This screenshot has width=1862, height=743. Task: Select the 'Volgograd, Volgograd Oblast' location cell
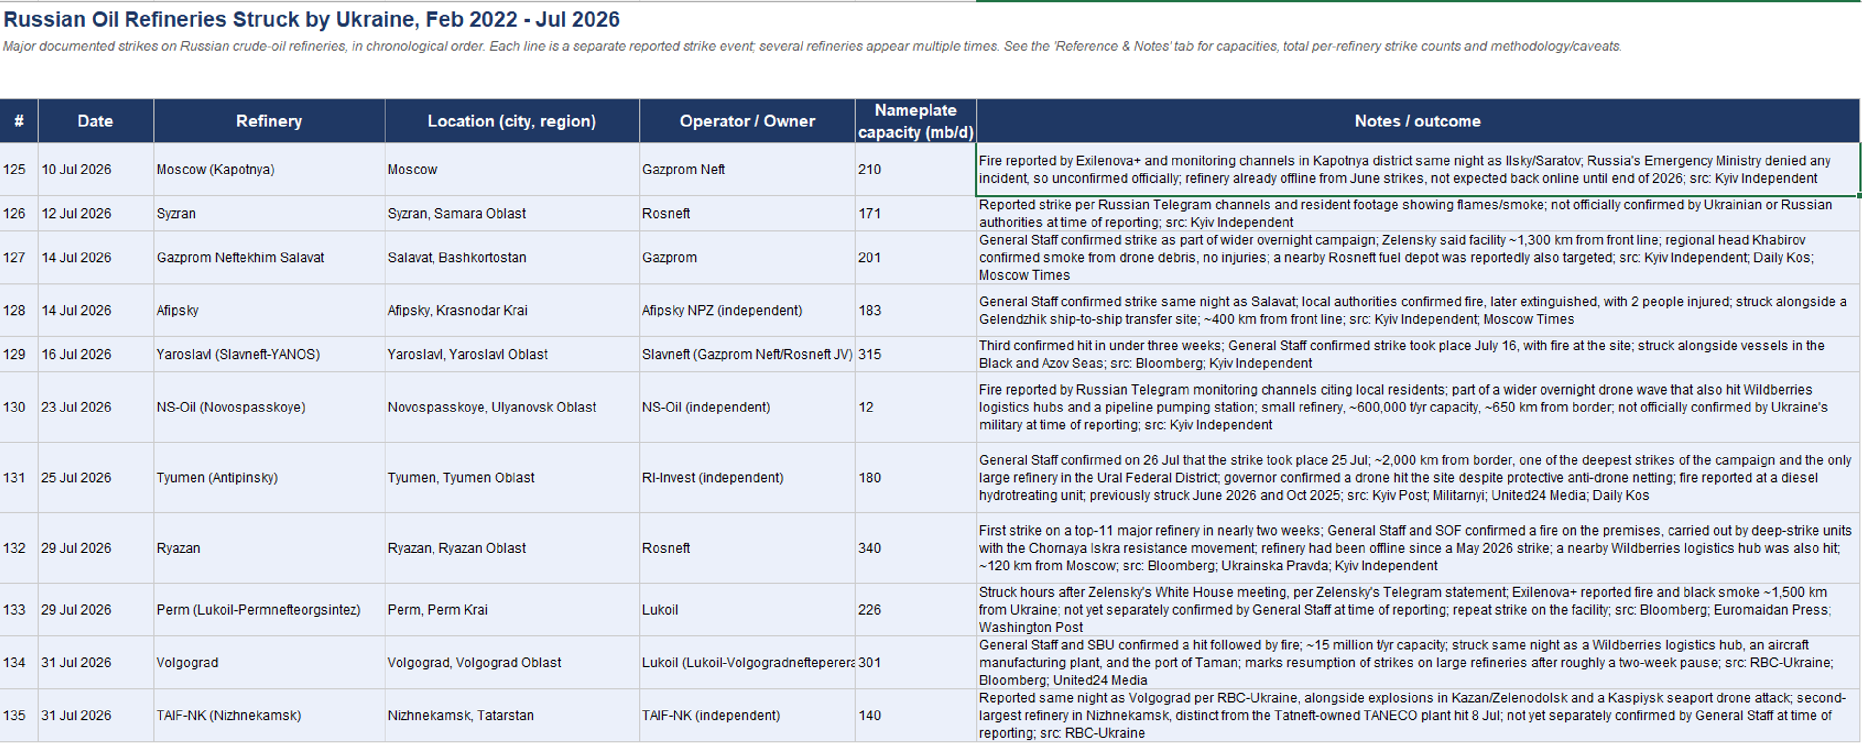(512, 662)
